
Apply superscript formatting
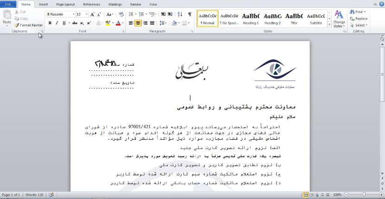[x=89, y=23]
